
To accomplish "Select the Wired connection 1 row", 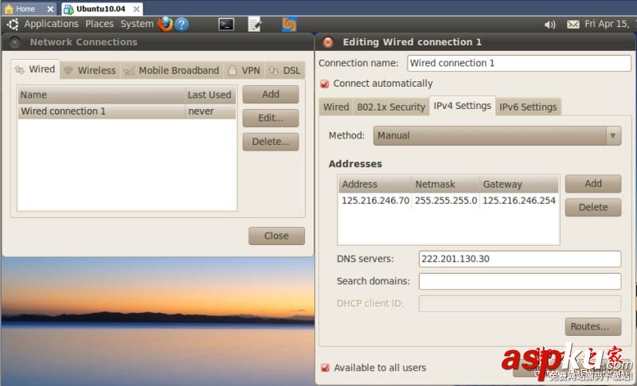I will click(127, 111).
